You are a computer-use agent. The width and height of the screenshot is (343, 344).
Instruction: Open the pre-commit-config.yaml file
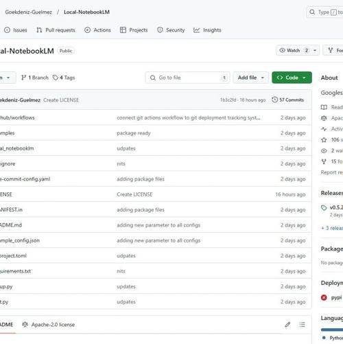(25, 179)
